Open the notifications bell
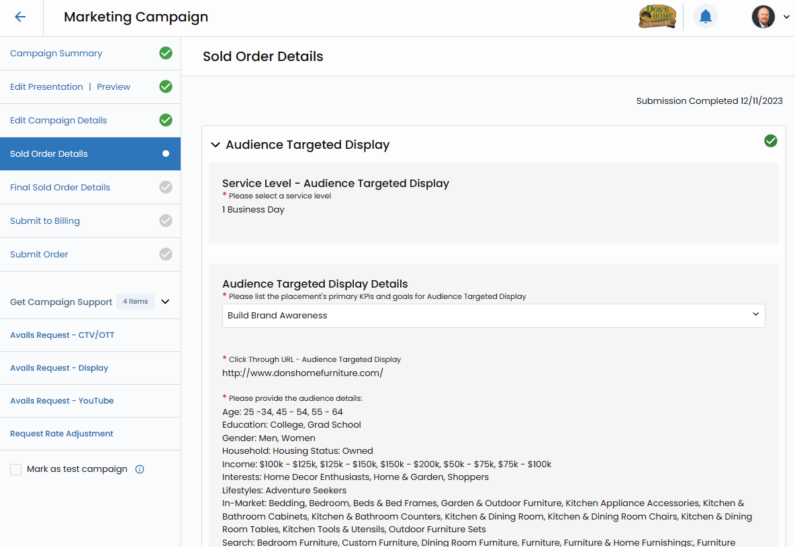This screenshot has height=547, width=795. pos(705,17)
